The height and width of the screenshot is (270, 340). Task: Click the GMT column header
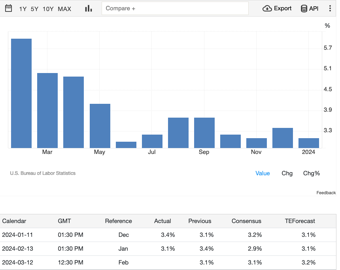(x=64, y=221)
